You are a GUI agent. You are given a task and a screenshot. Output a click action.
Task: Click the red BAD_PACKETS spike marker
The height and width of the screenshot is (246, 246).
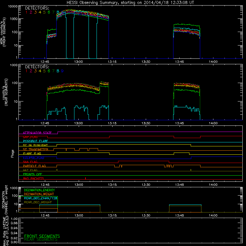tap(85, 178)
